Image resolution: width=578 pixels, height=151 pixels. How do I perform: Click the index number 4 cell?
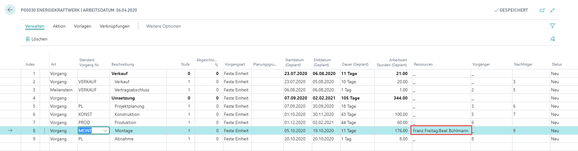pyautogui.click(x=30, y=98)
